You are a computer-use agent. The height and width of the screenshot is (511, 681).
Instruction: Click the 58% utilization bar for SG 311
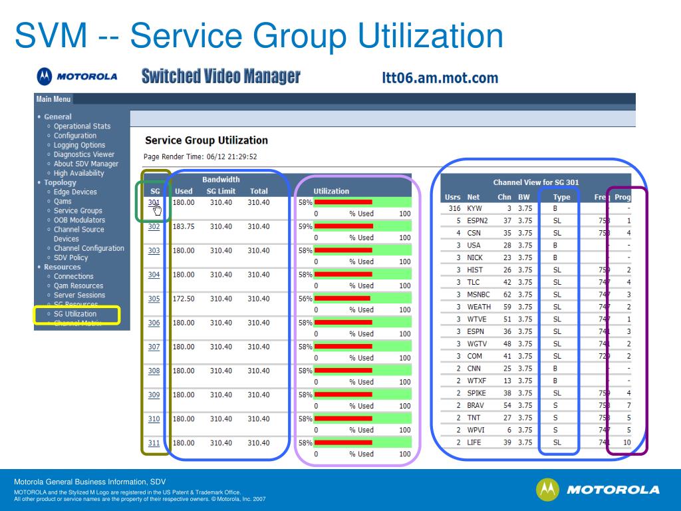[362, 442]
